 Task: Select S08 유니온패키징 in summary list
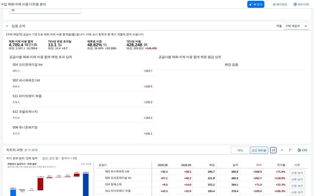82,130
